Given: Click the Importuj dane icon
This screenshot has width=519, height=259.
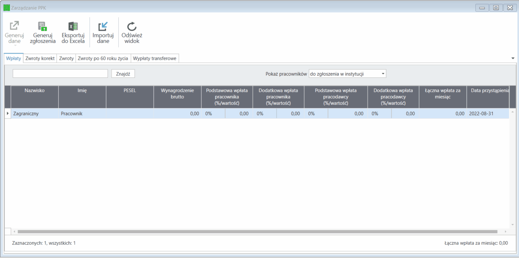Looking at the screenshot, I should click(x=103, y=26).
